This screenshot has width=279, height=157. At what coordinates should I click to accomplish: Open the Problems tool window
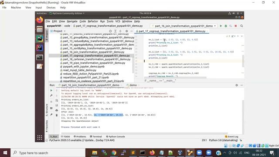point(80,137)
